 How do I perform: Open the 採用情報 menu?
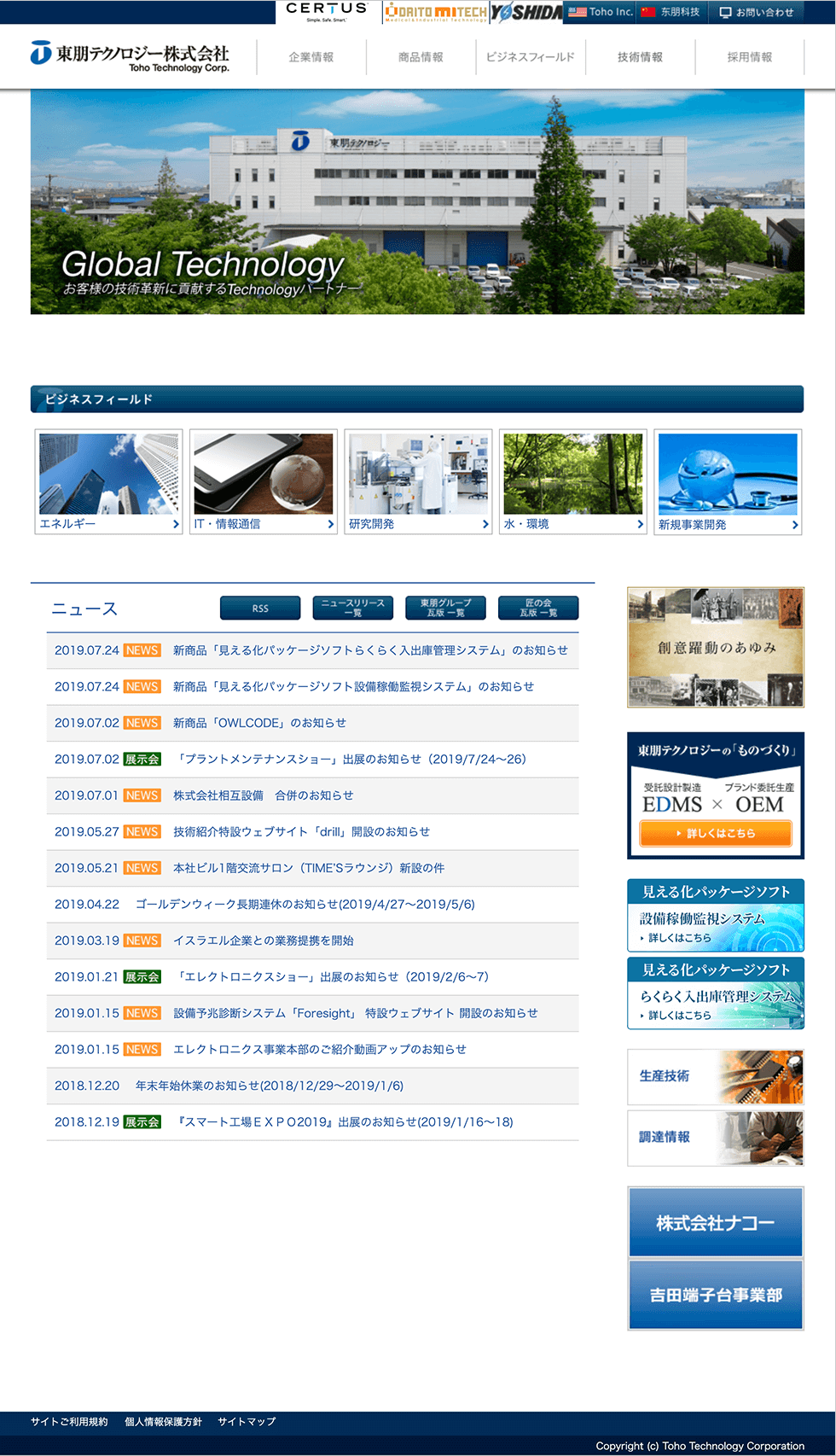750,57
